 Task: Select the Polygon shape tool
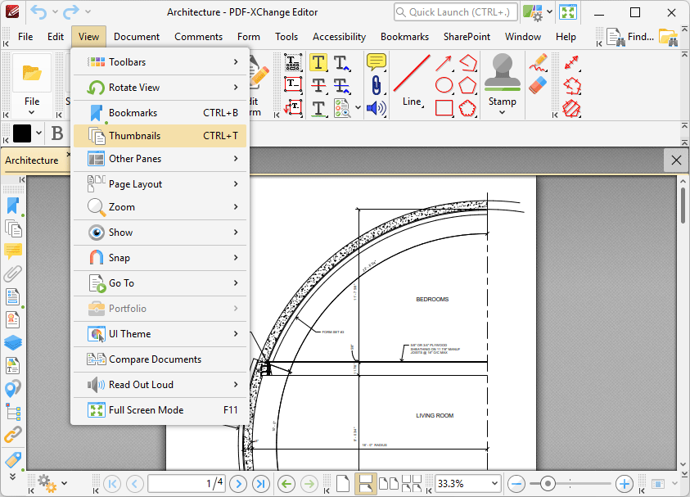tap(467, 85)
